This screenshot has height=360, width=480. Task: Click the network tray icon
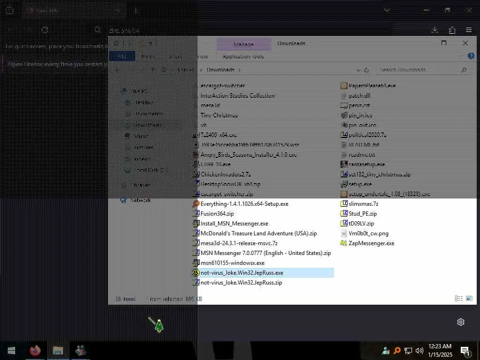[408, 351]
